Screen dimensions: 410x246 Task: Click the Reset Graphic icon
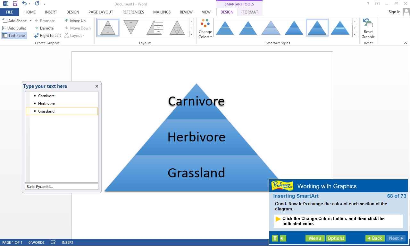tap(368, 23)
